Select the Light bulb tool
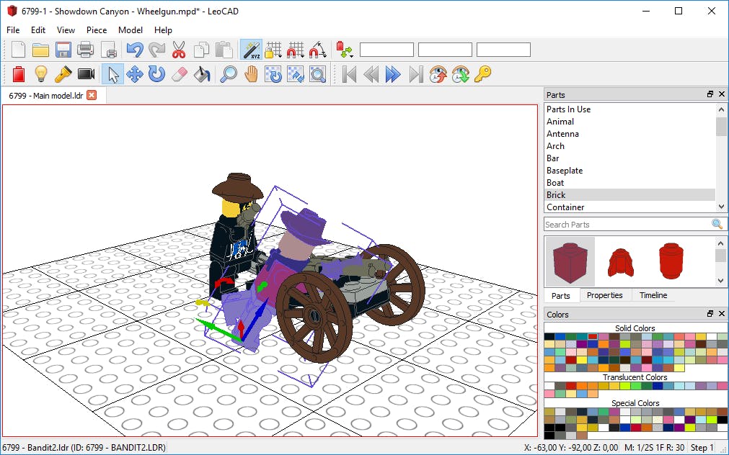This screenshot has width=729, height=455. coord(41,74)
